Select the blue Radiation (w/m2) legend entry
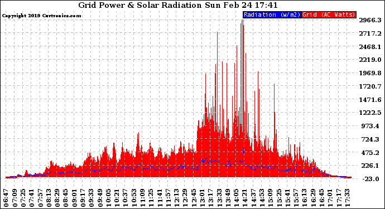Viewport: 385px width, 209px height. coord(272,14)
